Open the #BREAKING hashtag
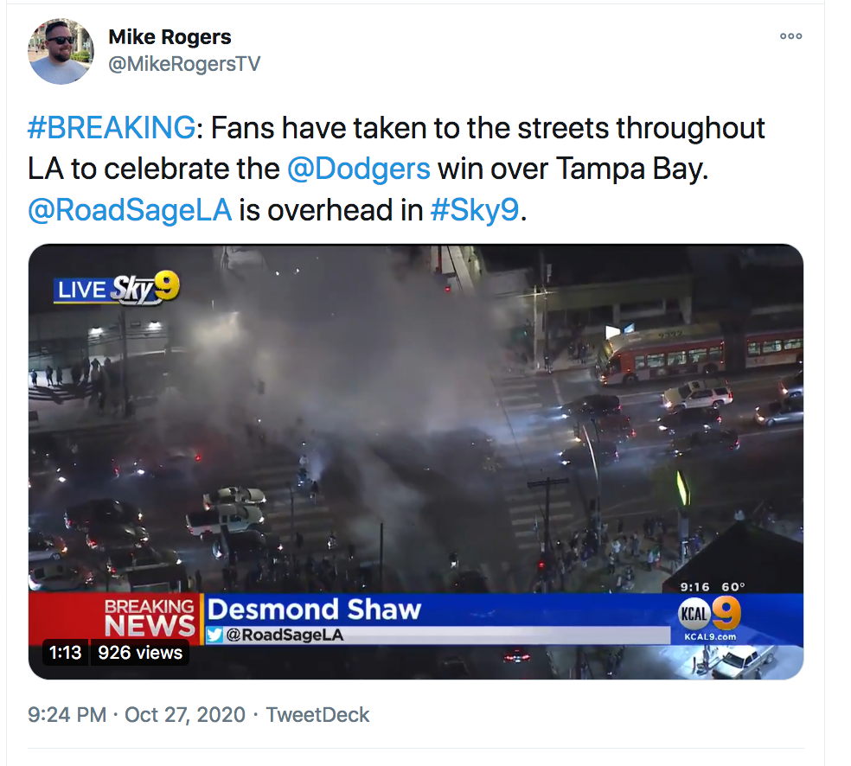Image resolution: width=851 pixels, height=766 pixels. click(112, 128)
